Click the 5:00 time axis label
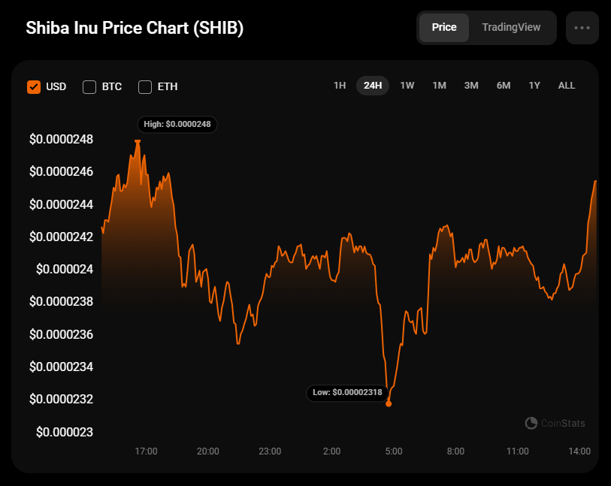Screen dimensions: 611x486 tap(394, 451)
